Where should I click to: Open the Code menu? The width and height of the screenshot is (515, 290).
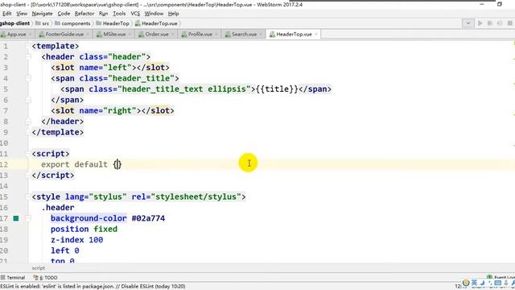coord(64,14)
